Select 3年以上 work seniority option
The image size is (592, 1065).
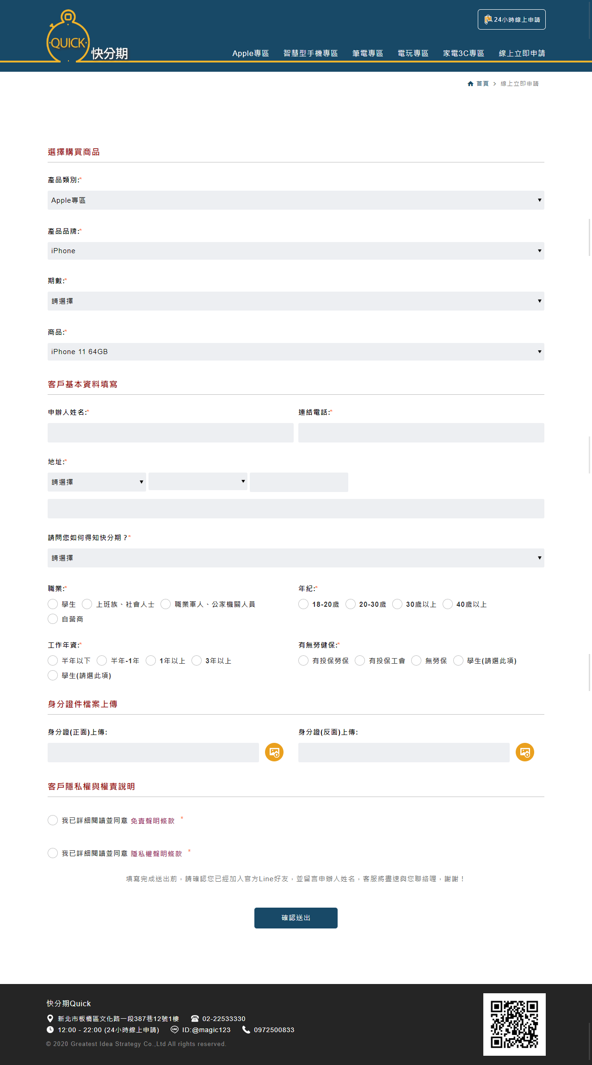point(197,660)
